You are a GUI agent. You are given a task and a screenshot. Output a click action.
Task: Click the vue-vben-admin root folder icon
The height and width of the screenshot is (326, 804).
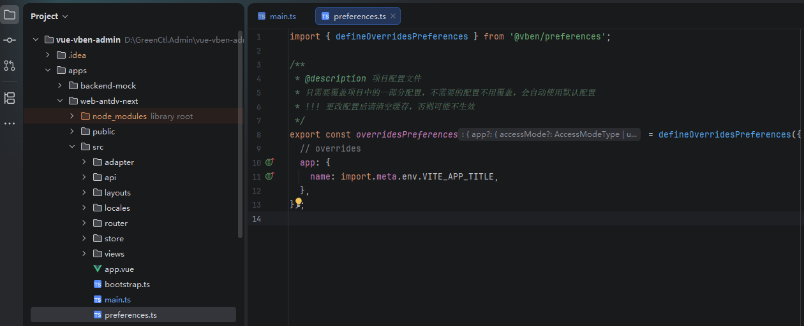(49, 39)
